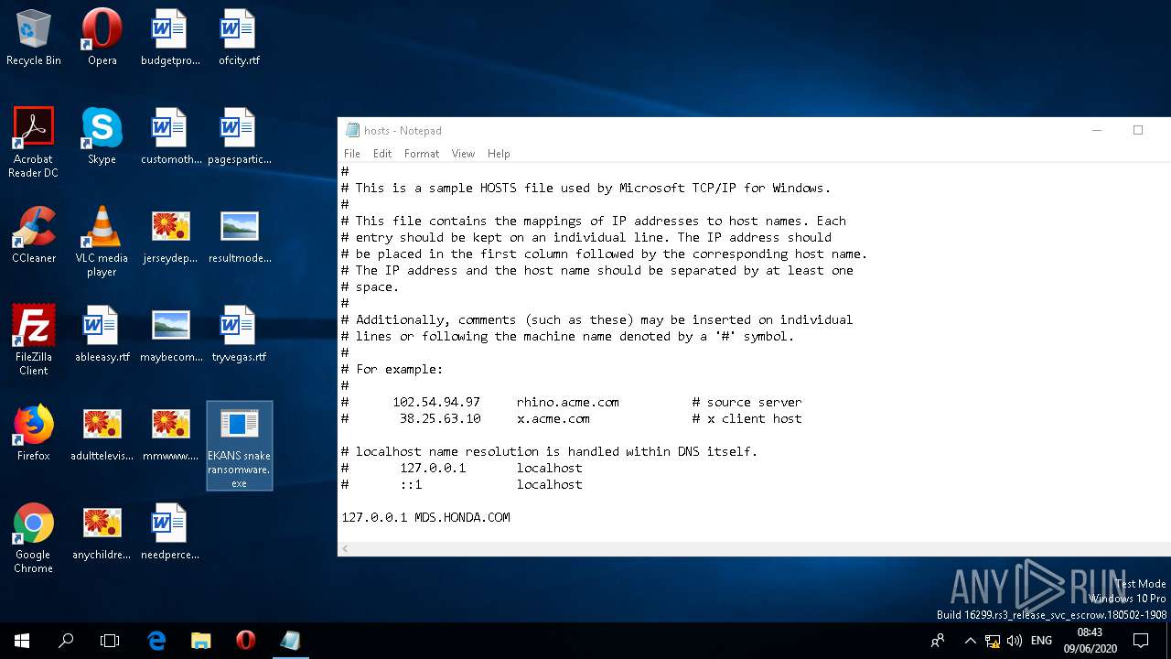
Task: Select the budgetpro document icon
Action: click(170, 38)
